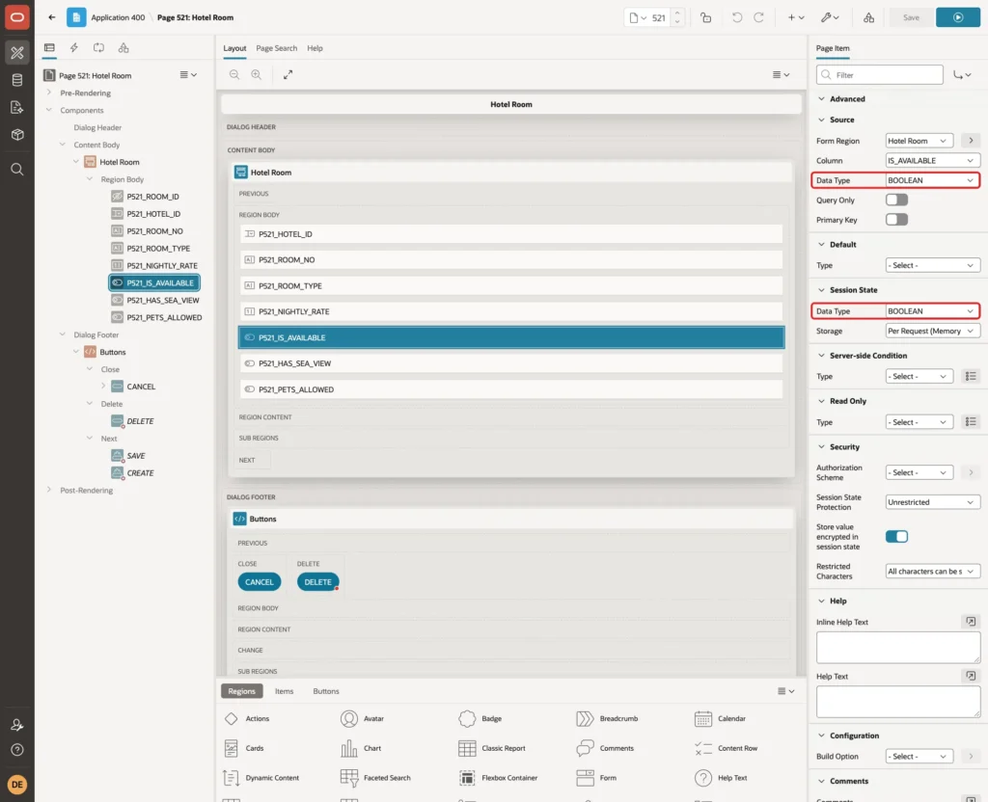
Task: Open SQL Workshop from the sidebar
Action: (x=17, y=80)
